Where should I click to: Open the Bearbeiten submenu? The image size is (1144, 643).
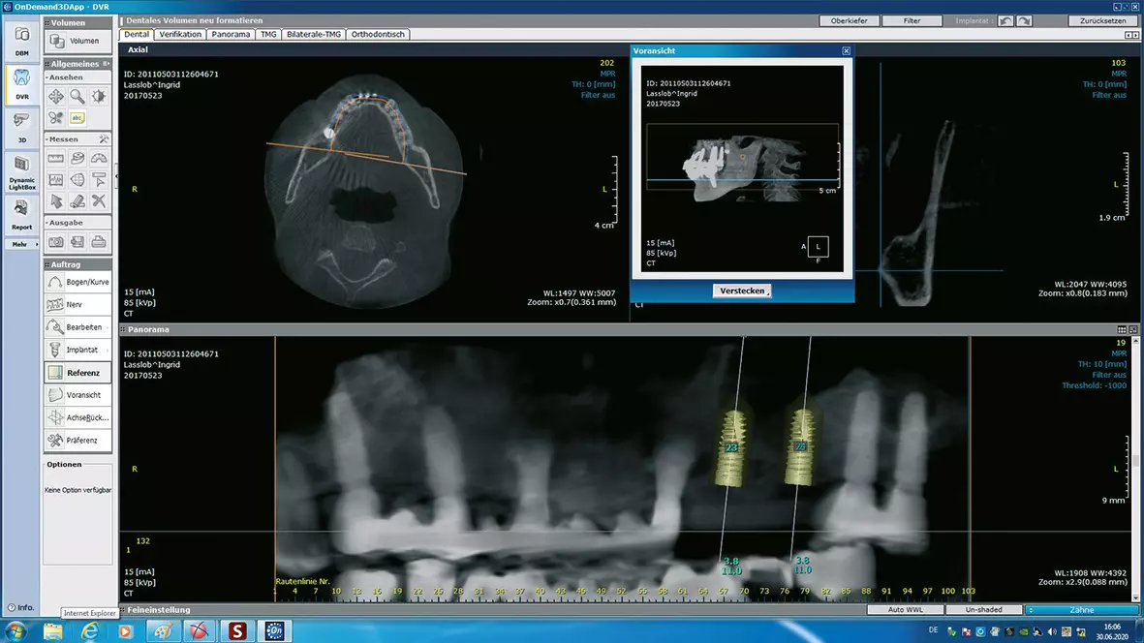tap(78, 327)
